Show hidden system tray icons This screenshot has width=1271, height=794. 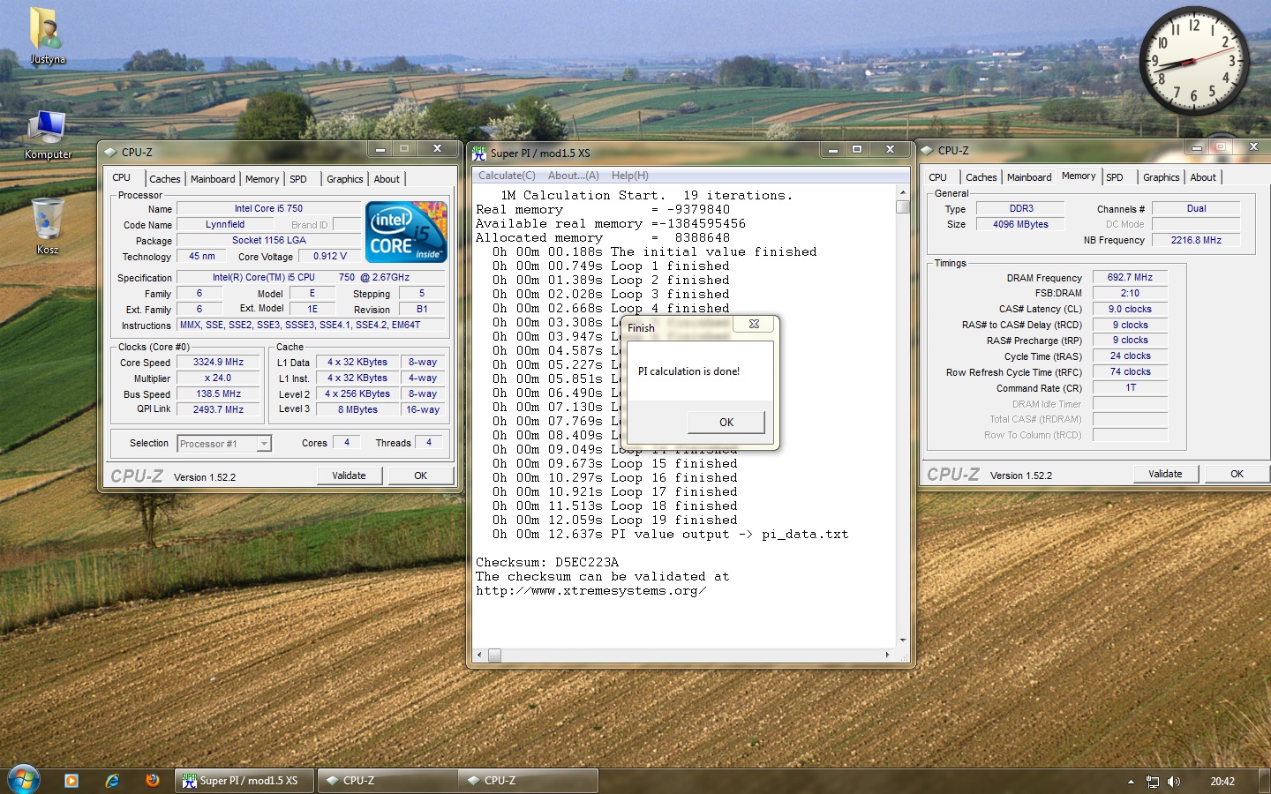(x=1131, y=782)
